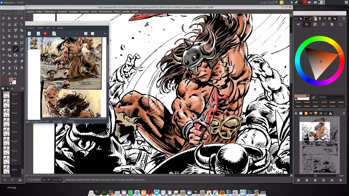The image size is (349, 196).
Task: Open Ir menu in image viewer window
Action: (53, 28)
